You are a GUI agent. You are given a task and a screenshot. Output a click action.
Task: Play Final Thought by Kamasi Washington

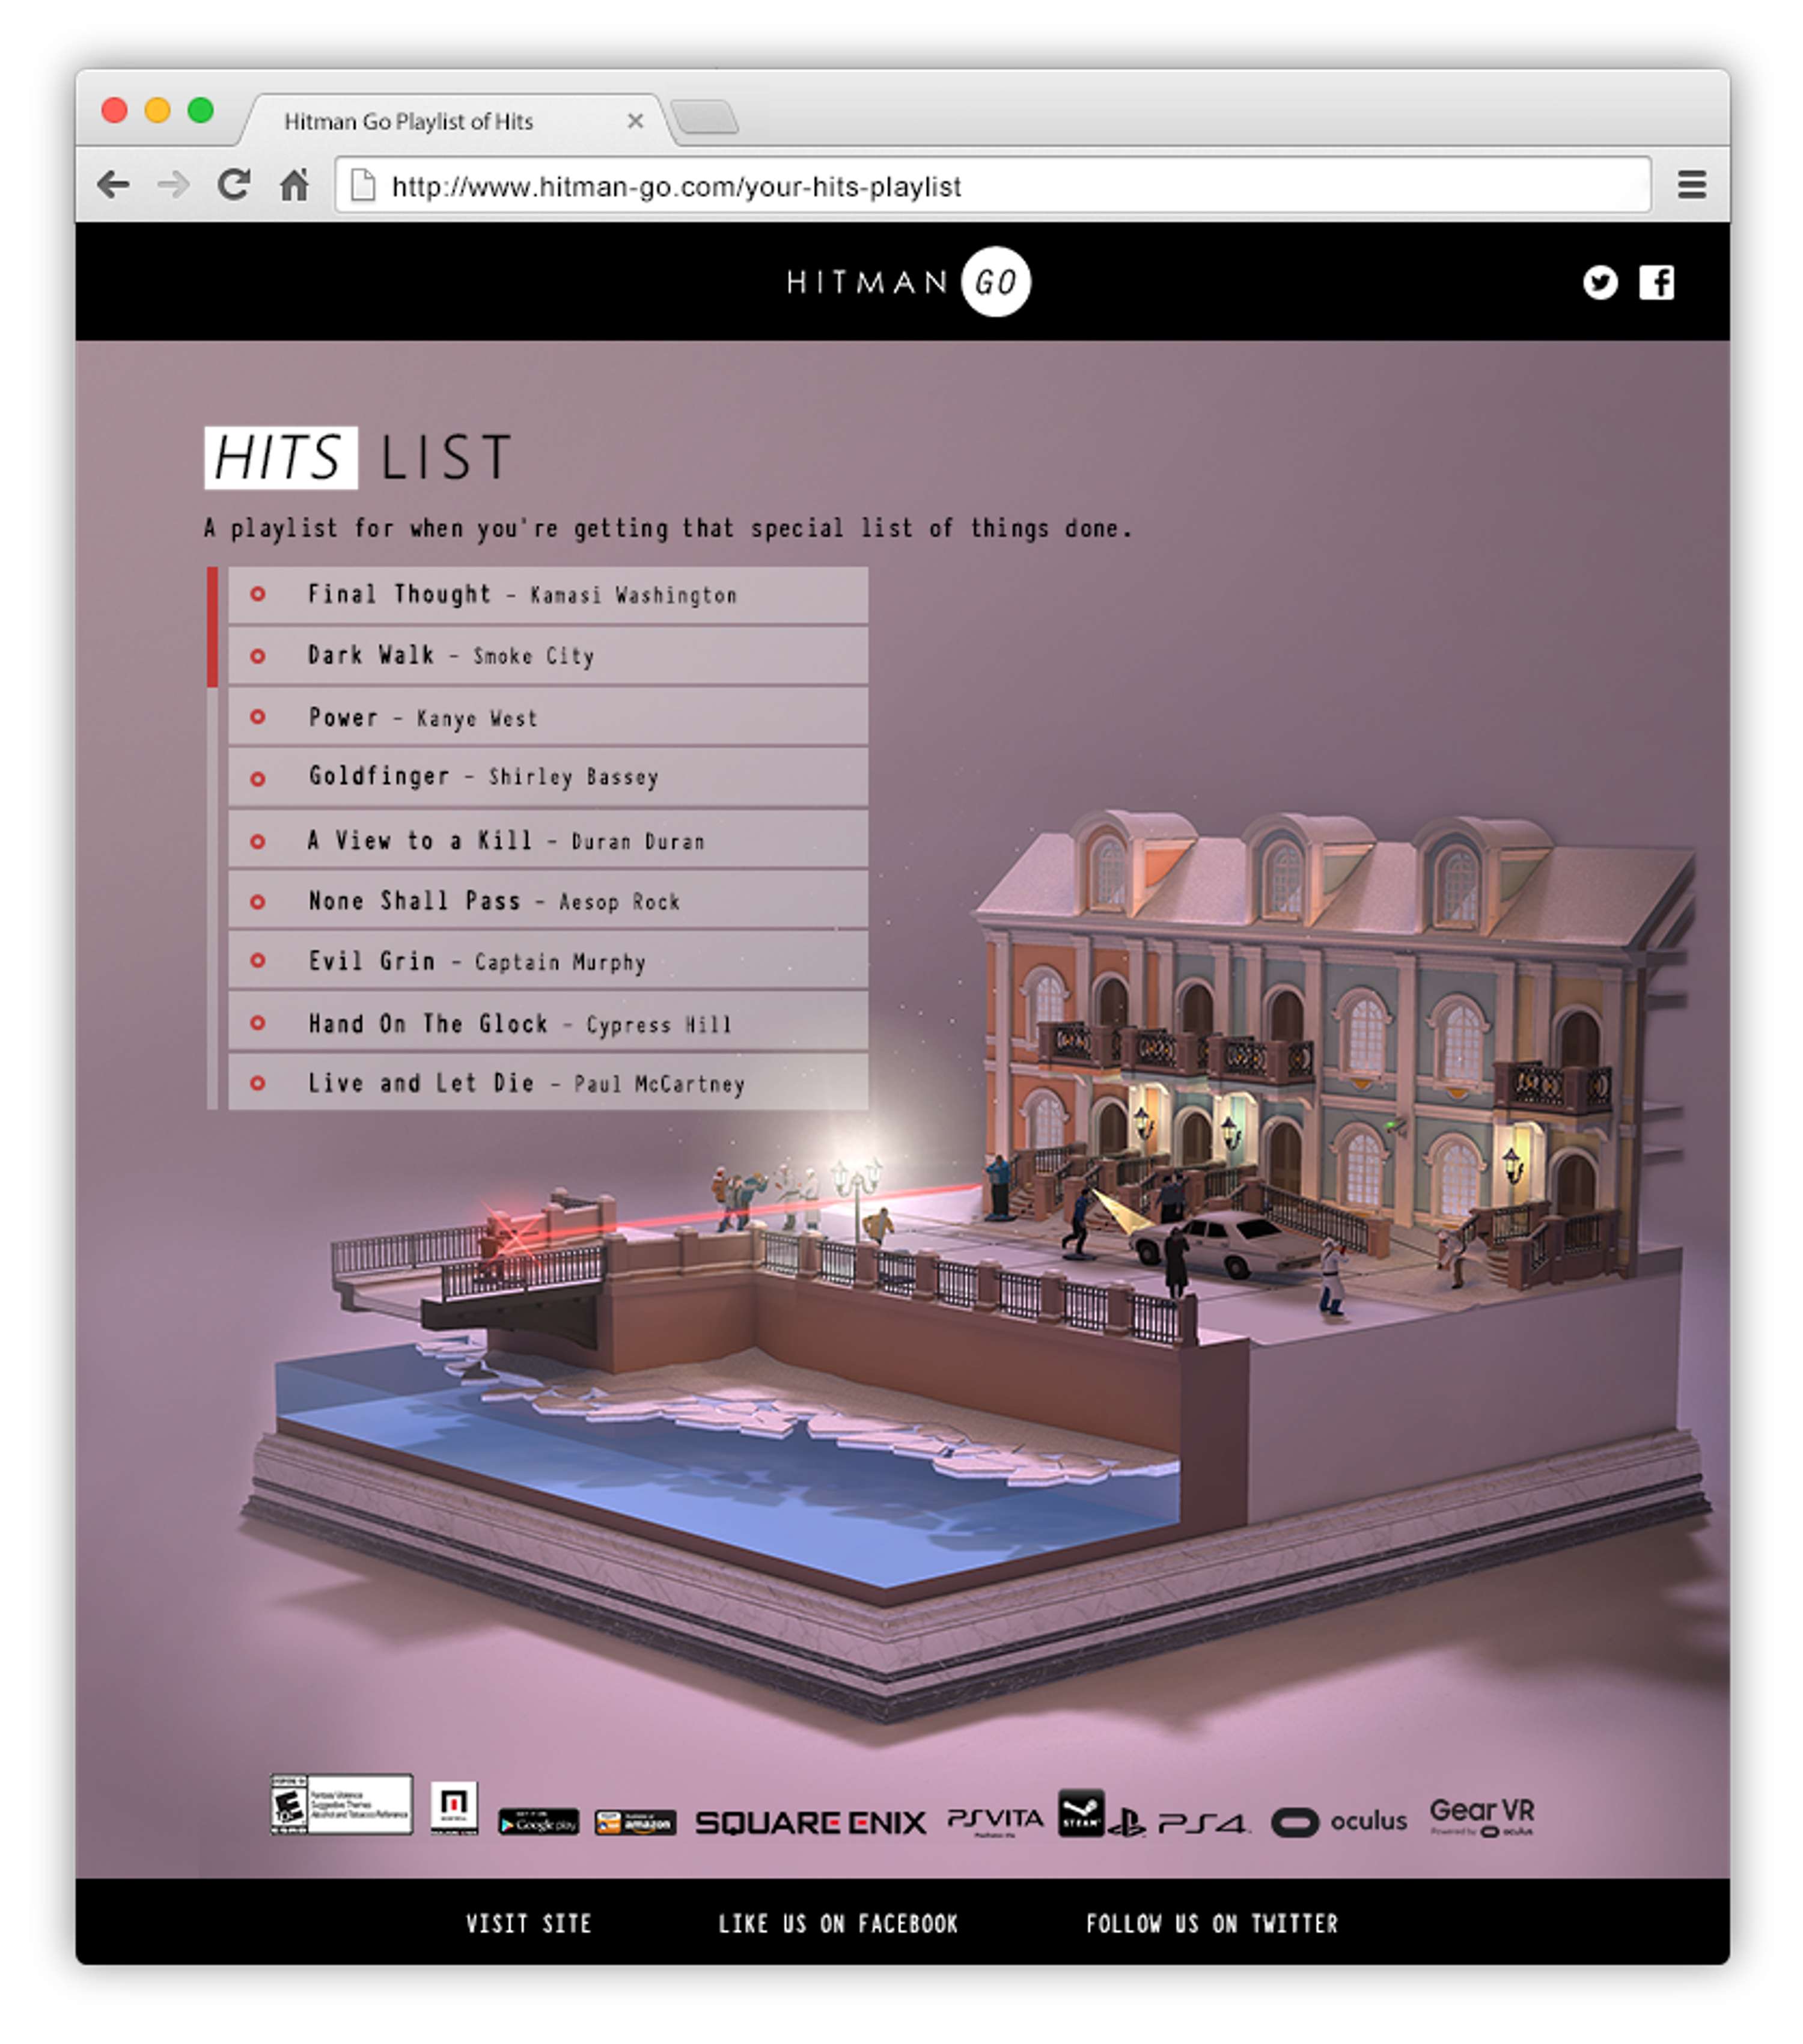[548, 595]
